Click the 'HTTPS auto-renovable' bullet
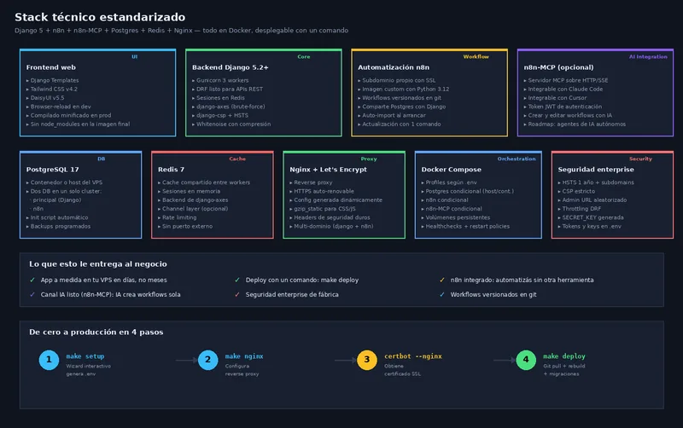Viewport: 683px width, 428px height. point(322,191)
